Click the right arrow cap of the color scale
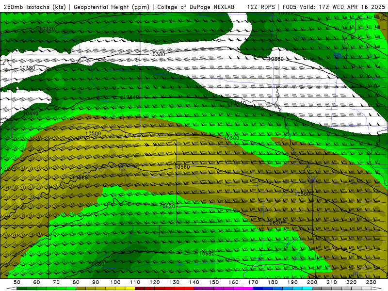 (376, 289)
